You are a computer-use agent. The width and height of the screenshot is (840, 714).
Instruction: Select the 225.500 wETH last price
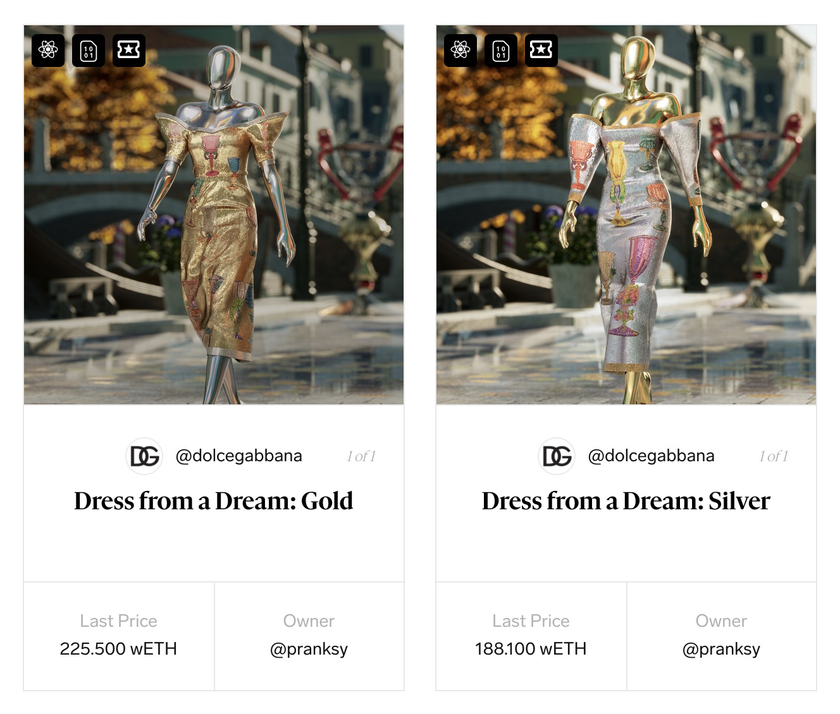pos(118,649)
